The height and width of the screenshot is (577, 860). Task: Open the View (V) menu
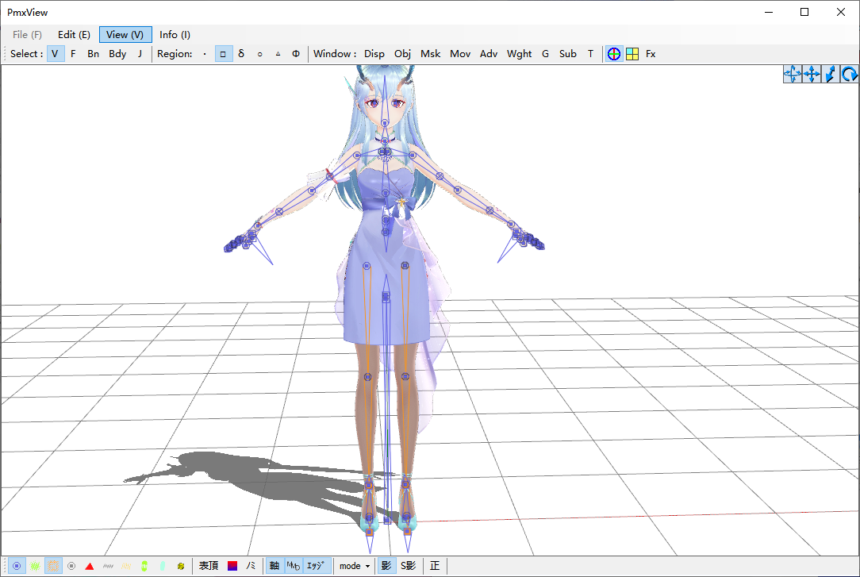coord(125,35)
